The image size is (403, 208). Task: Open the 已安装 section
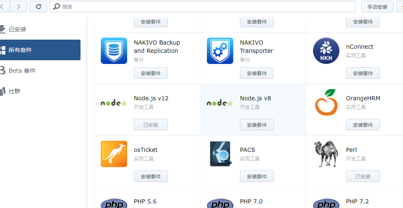pos(17,29)
